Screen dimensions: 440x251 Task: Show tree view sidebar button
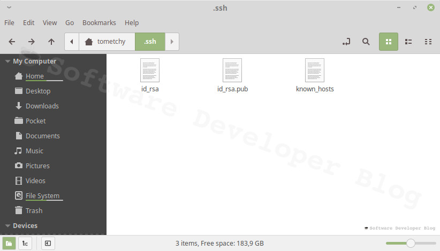25,243
